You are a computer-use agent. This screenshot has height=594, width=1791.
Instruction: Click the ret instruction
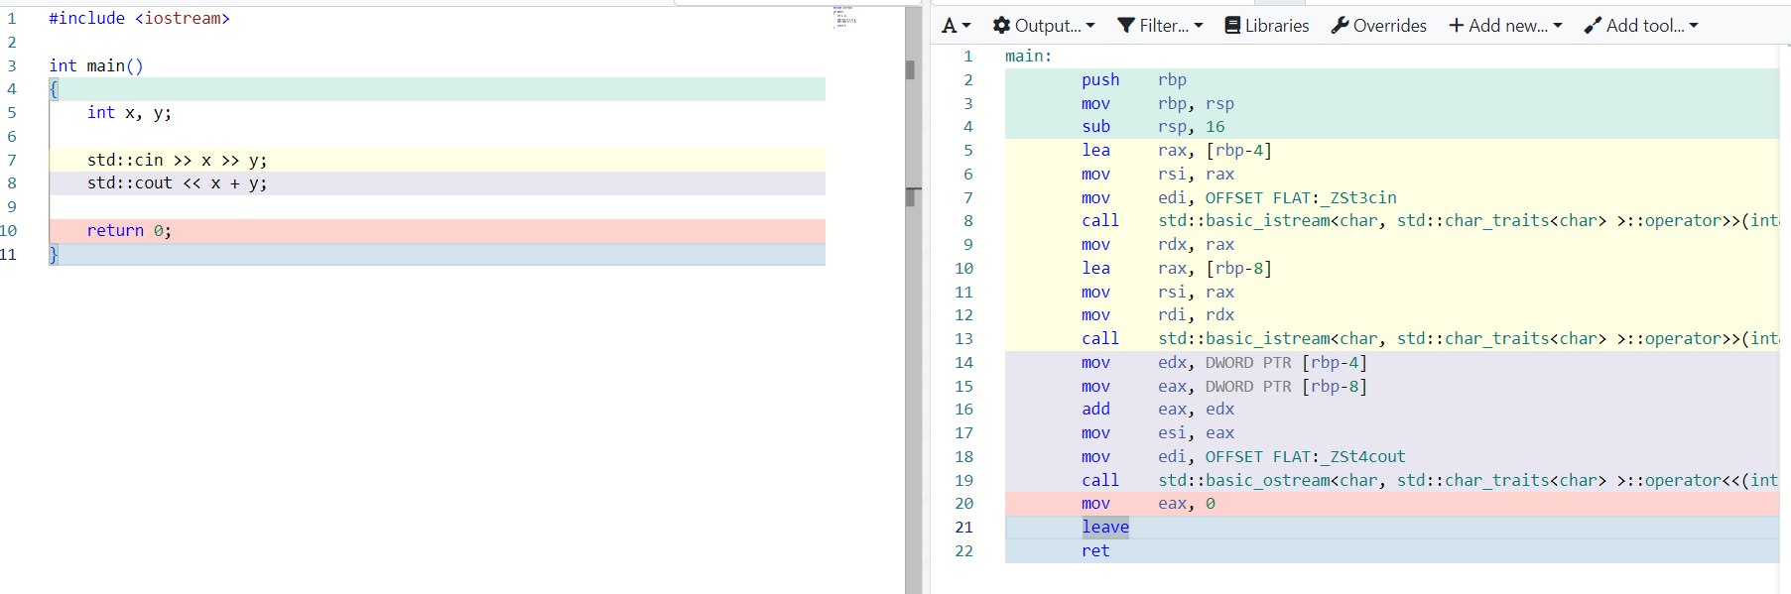(x=1095, y=551)
